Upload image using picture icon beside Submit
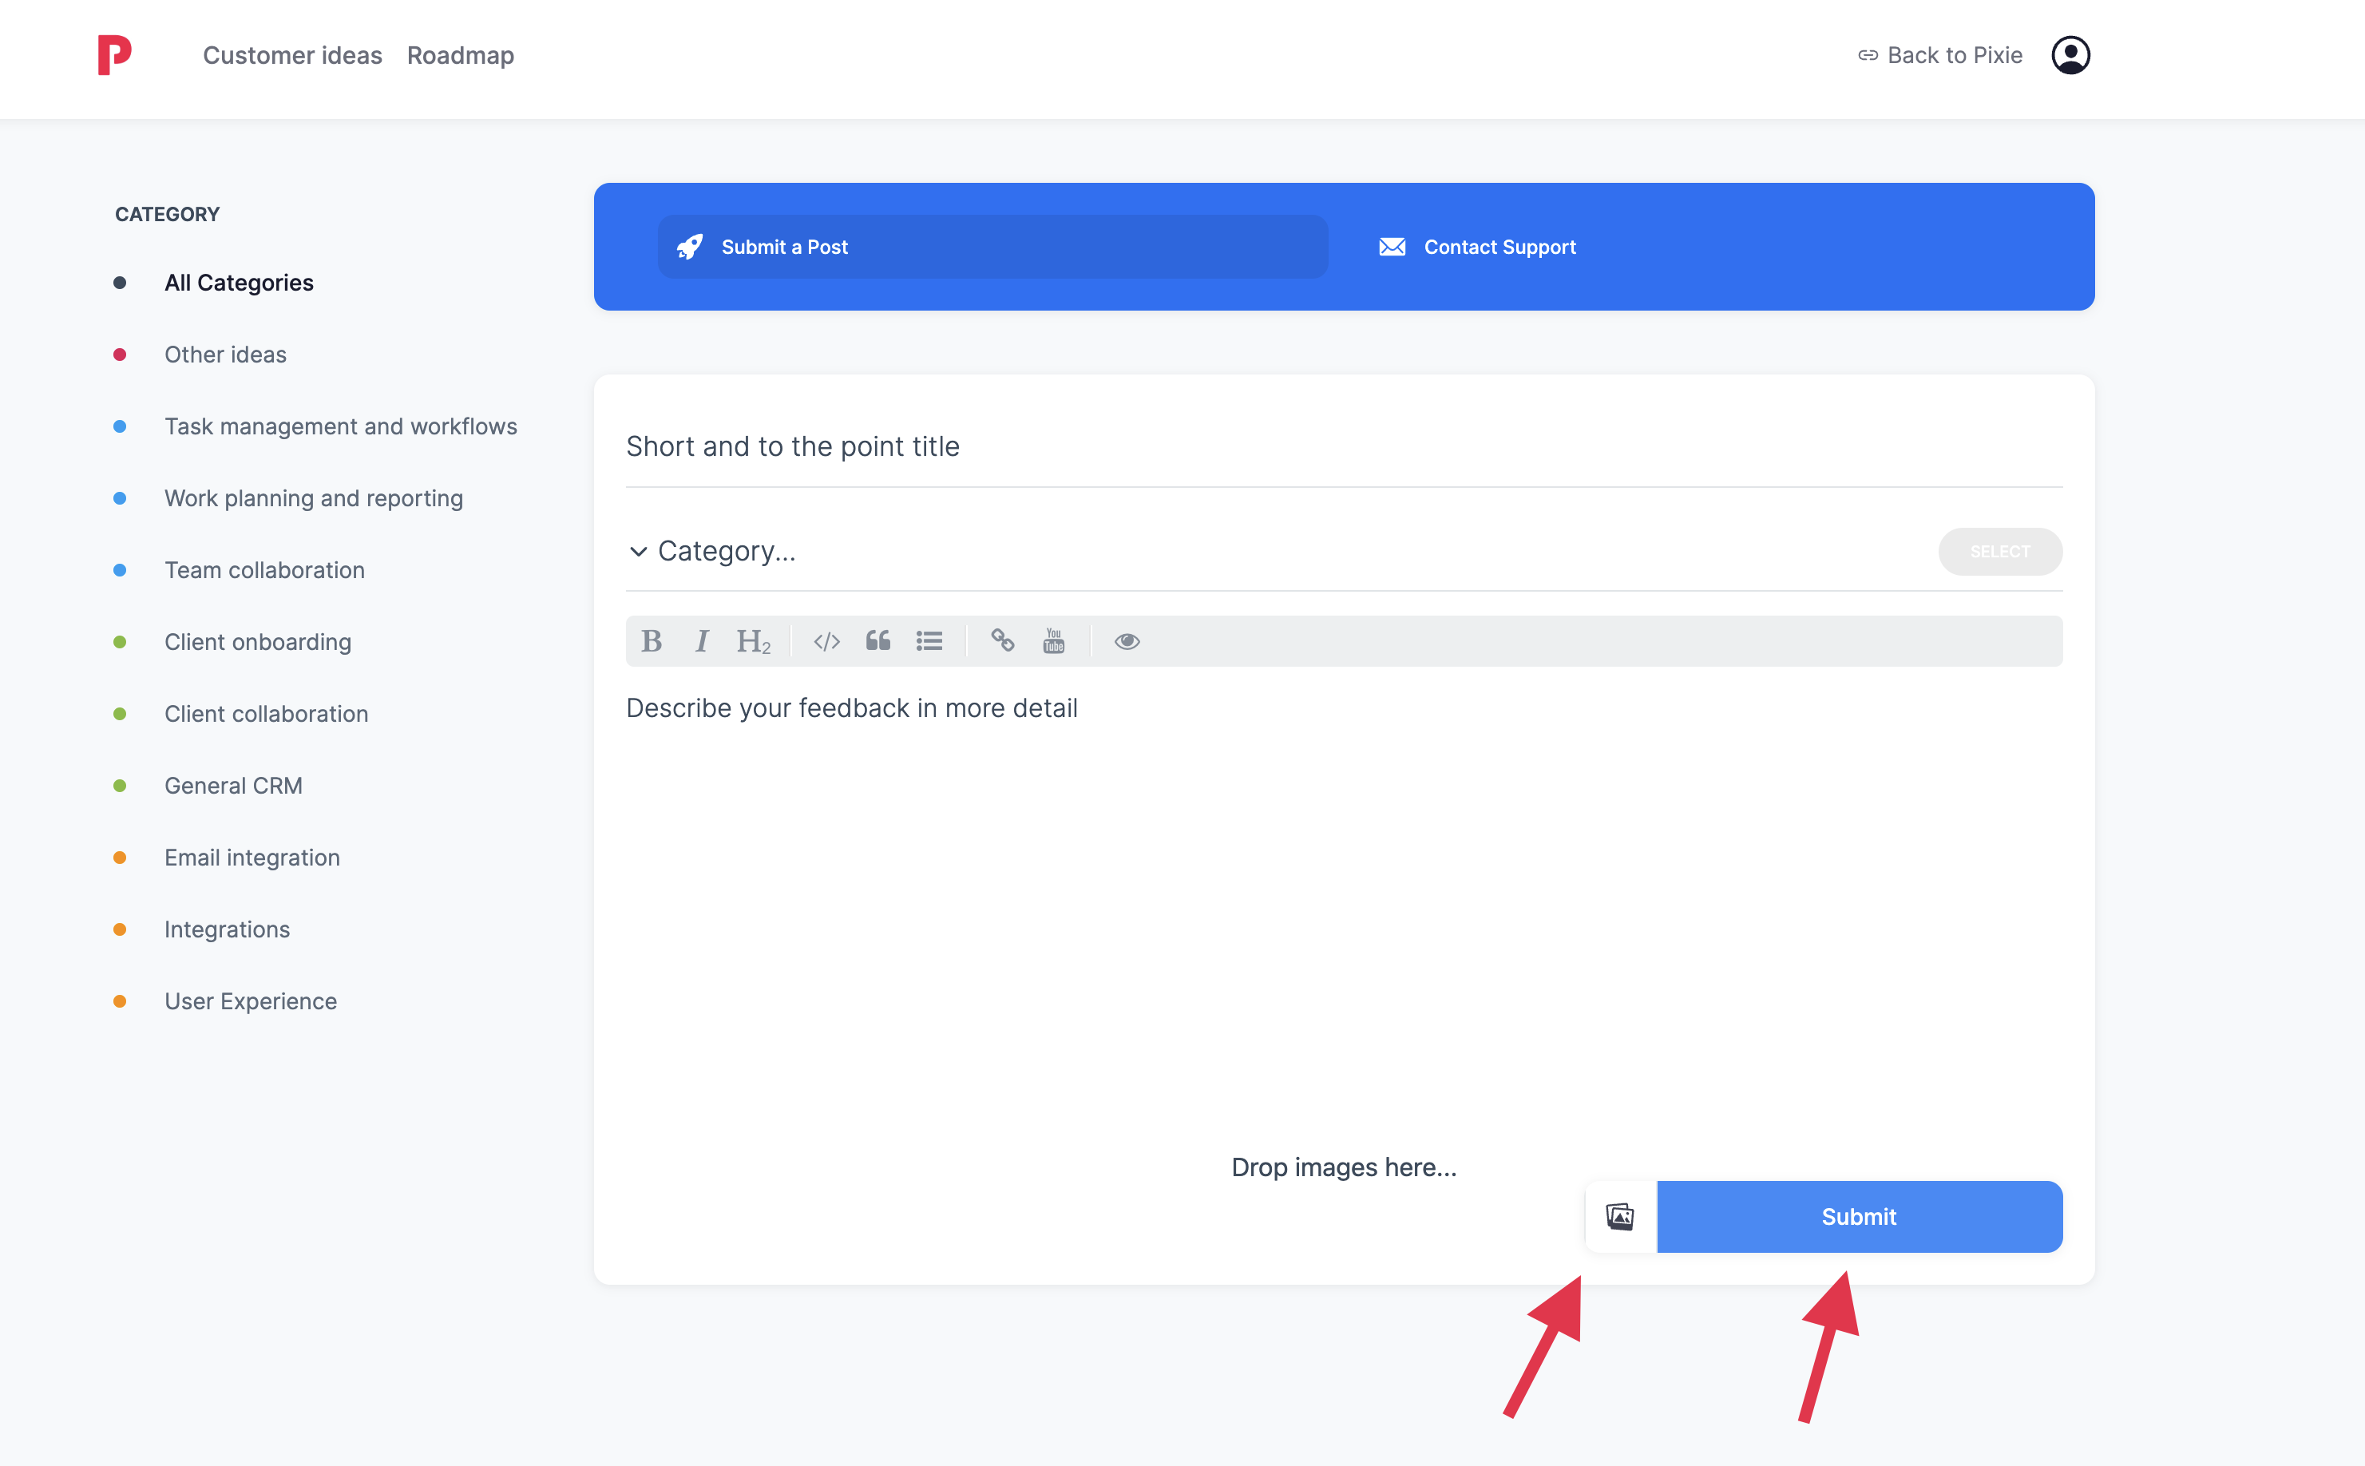 pyautogui.click(x=1619, y=1216)
